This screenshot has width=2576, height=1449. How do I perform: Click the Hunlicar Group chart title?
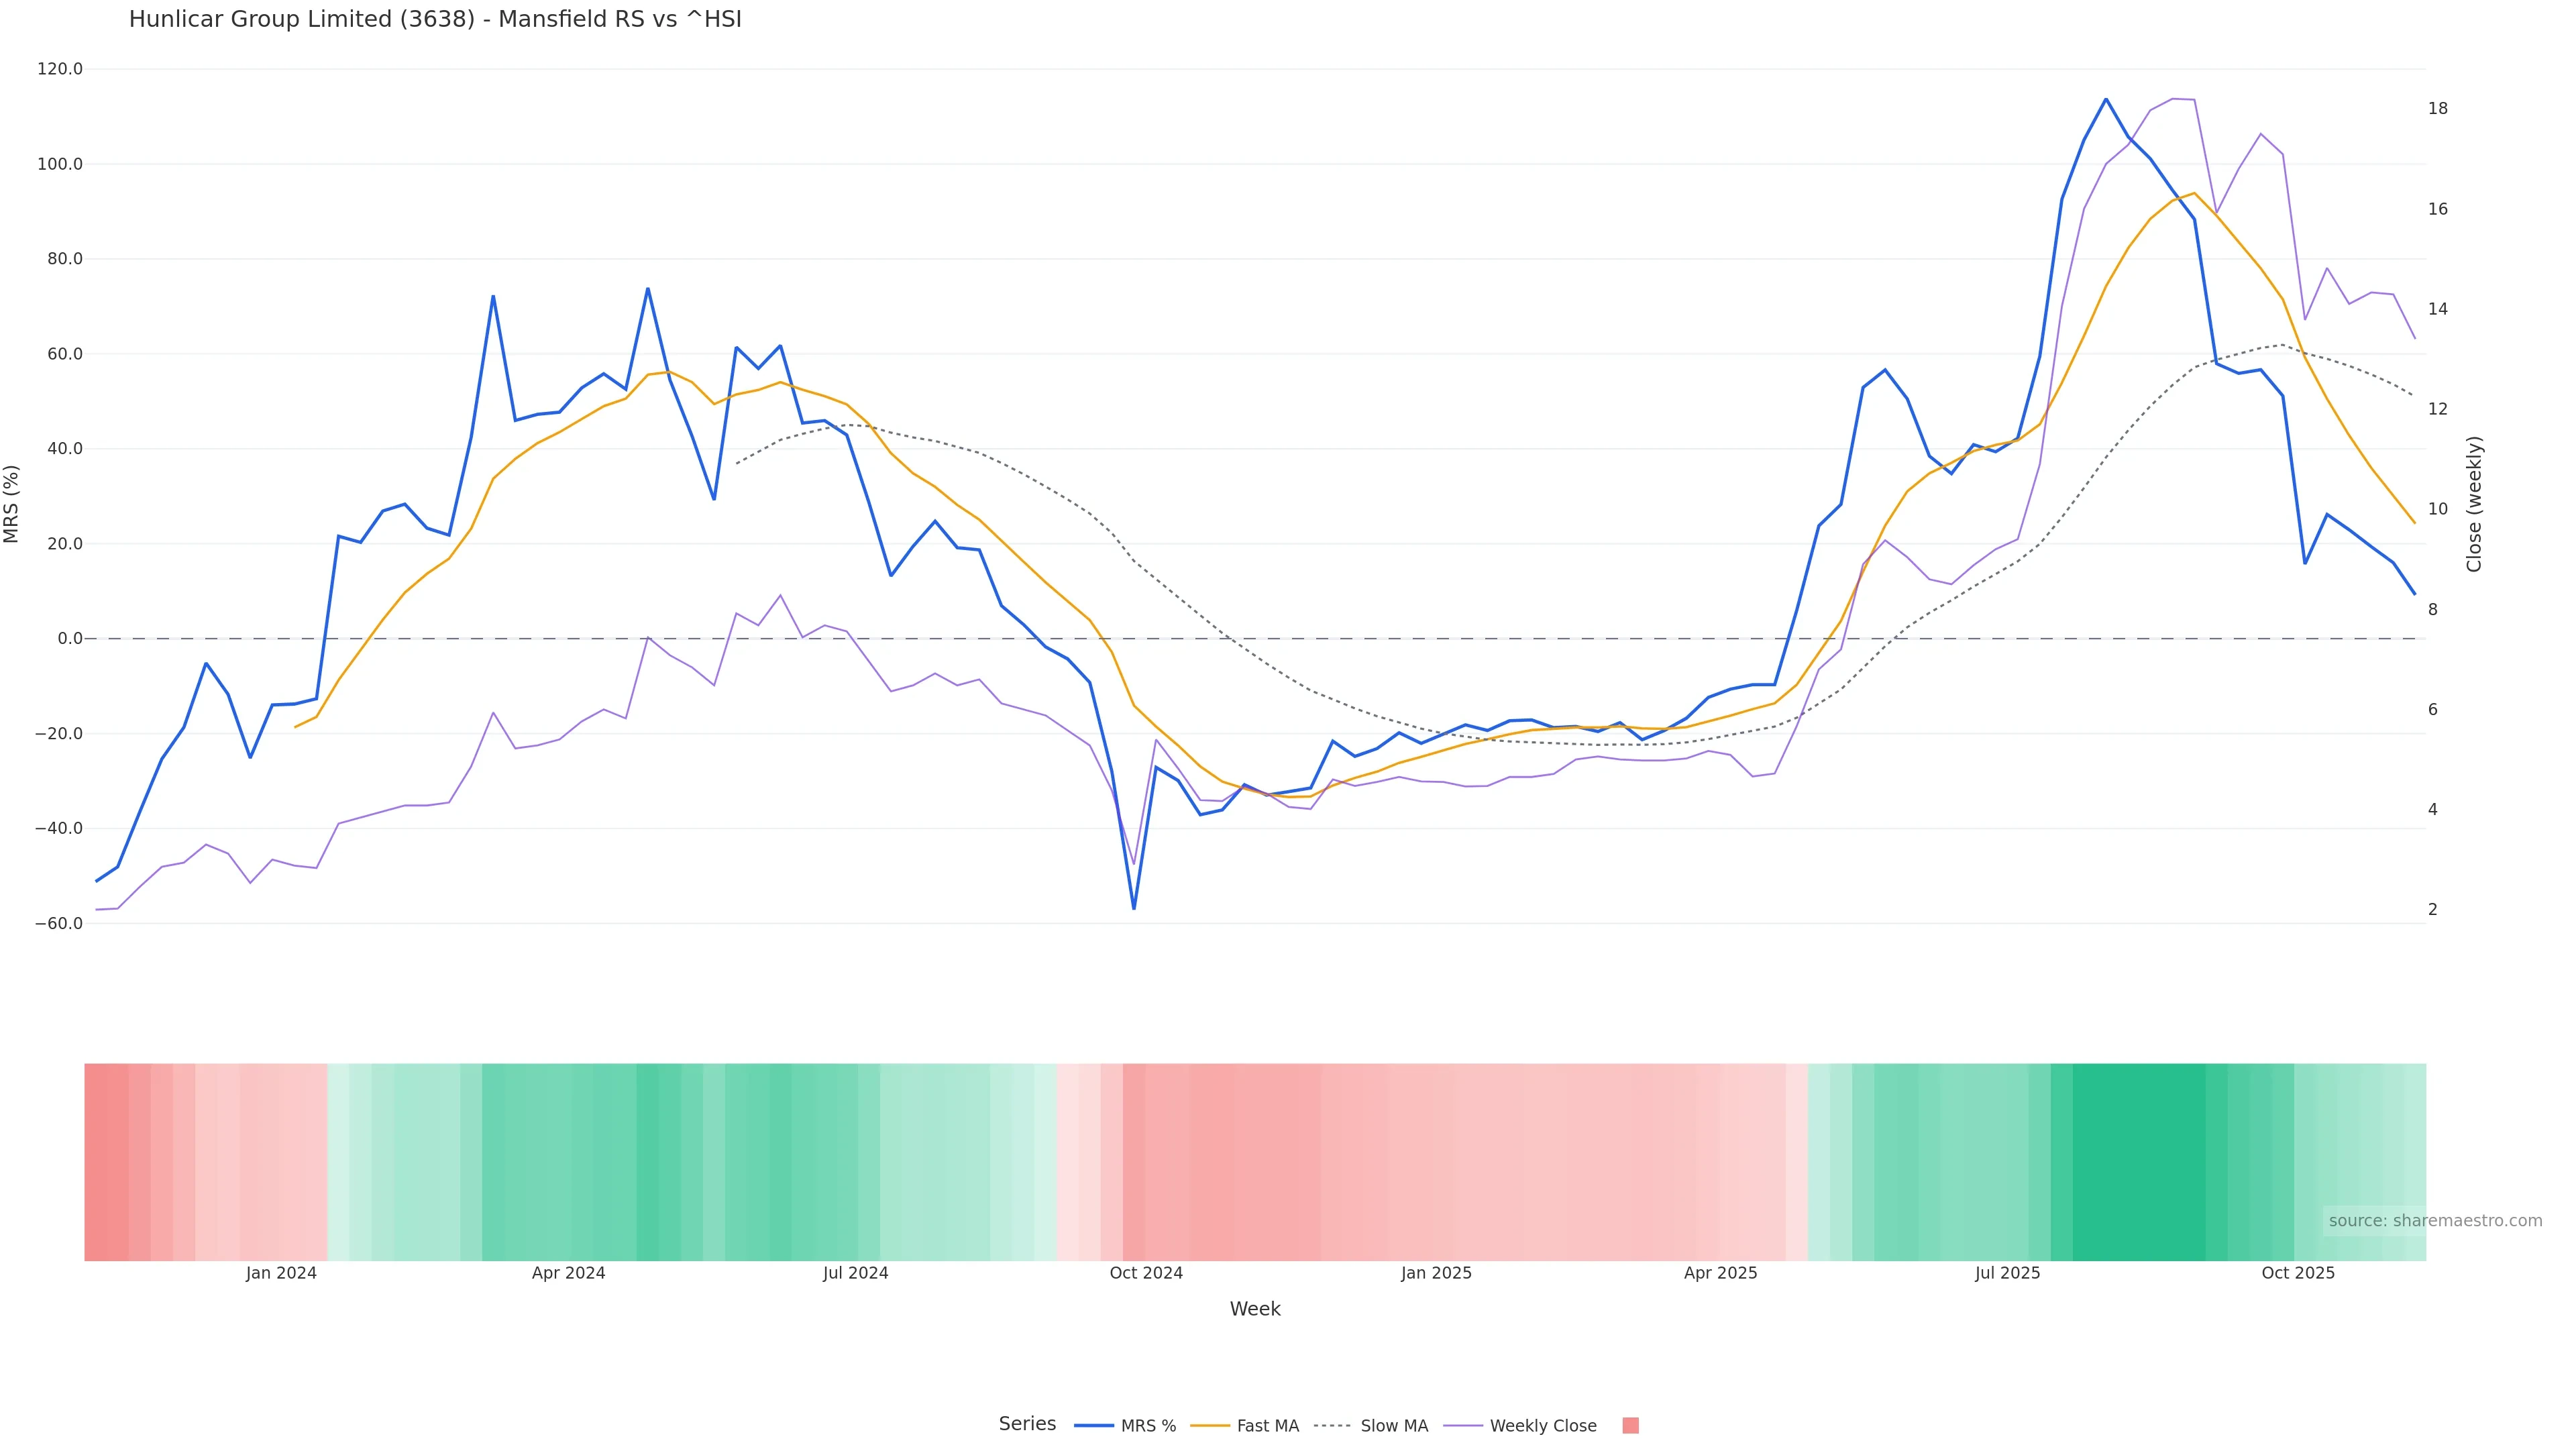[435, 19]
